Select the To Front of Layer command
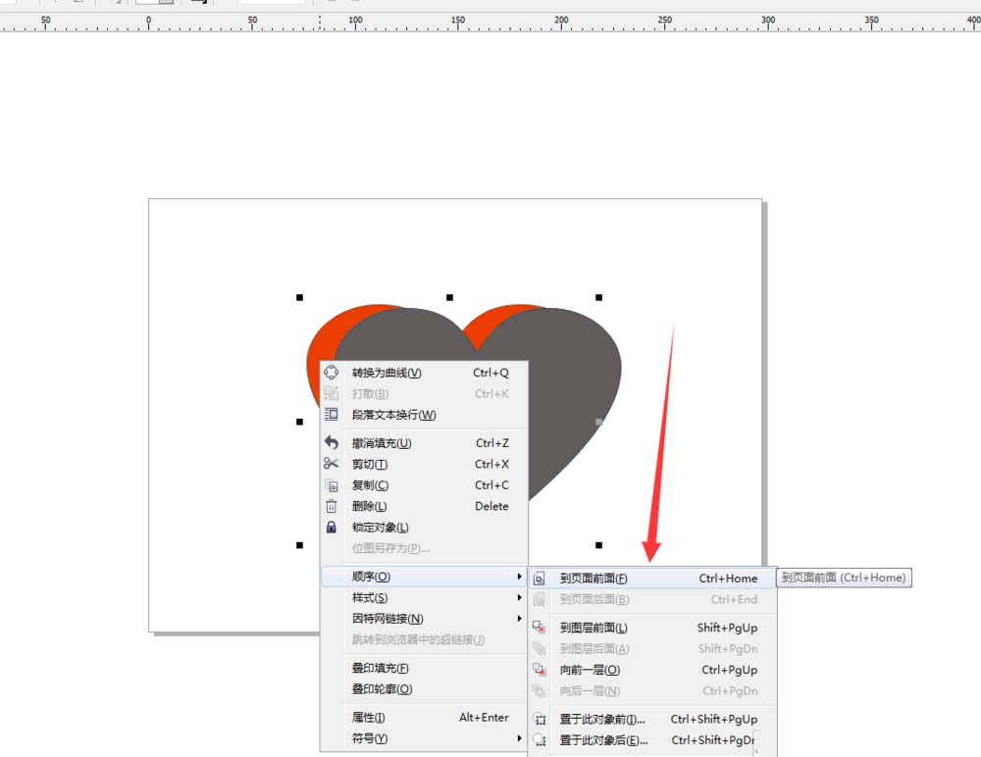The height and width of the screenshot is (757, 981). point(594,628)
